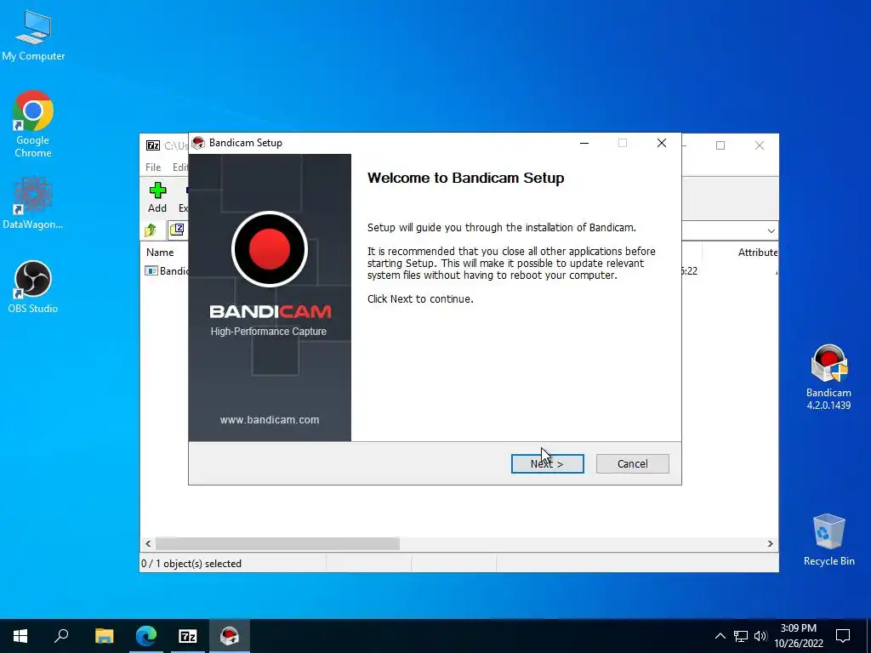This screenshot has width=871, height=653.
Task: Close the 7-Zip file manager window
Action: [760, 145]
